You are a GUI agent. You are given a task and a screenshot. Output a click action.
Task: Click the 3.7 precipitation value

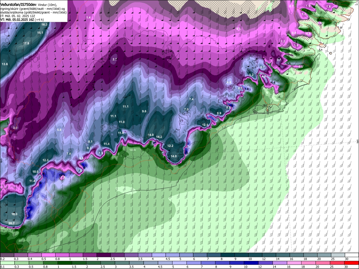pyautogui.click(x=279, y=60)
